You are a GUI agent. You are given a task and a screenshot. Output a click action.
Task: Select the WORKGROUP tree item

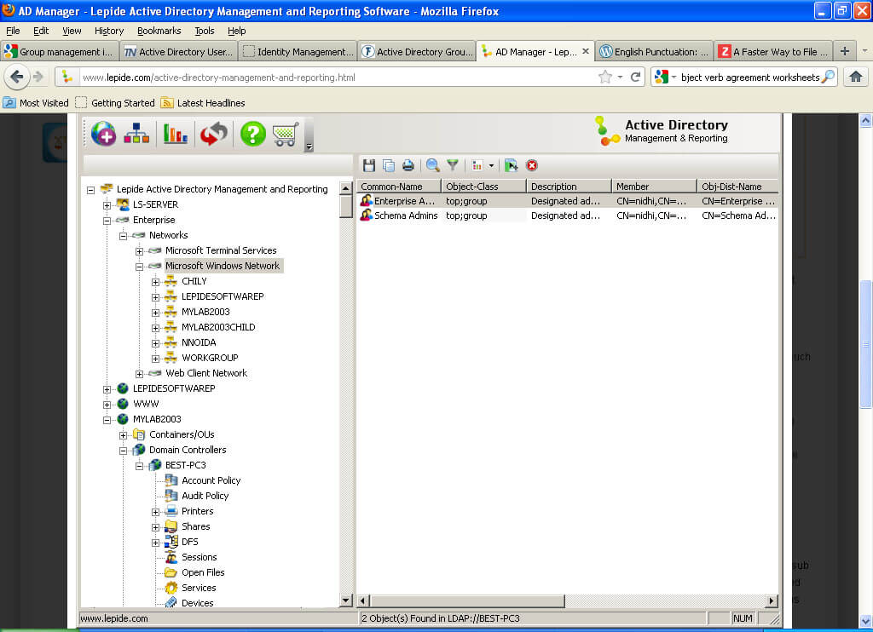210,358
